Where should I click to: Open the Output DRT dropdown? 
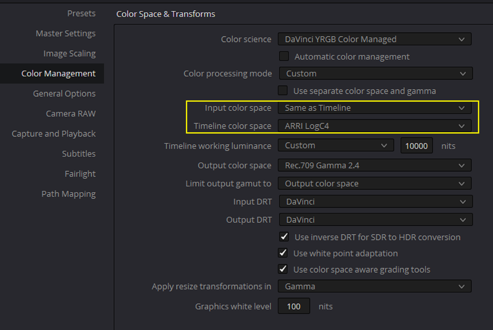[x=376, y=220]
